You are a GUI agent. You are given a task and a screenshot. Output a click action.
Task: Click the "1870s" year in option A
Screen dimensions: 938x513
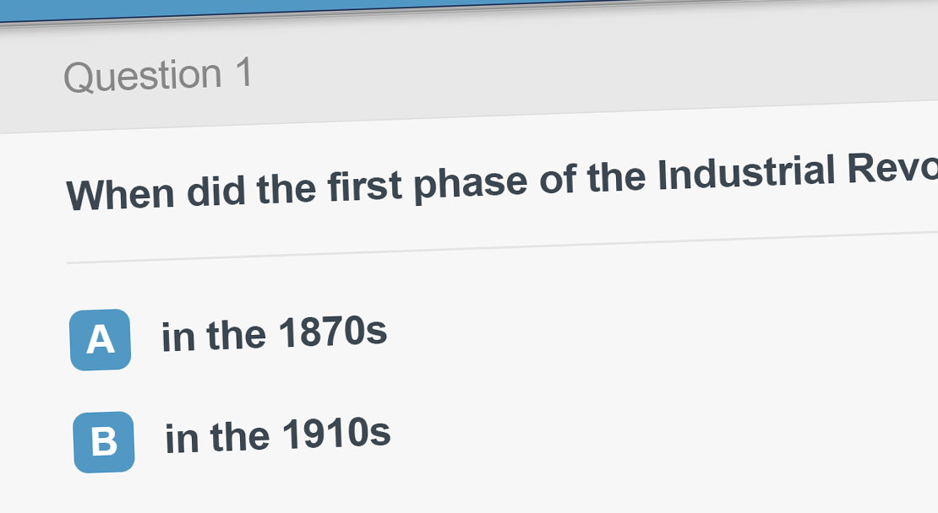click(332, 332)
